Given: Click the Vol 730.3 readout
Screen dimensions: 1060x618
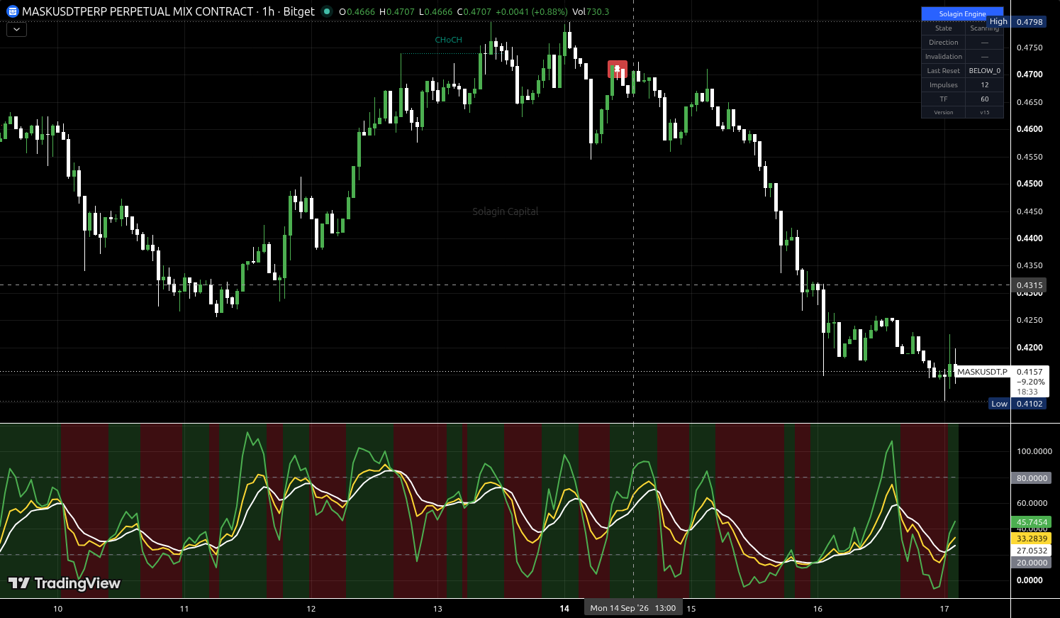Looking at the screenshot, I should (591, 11).
